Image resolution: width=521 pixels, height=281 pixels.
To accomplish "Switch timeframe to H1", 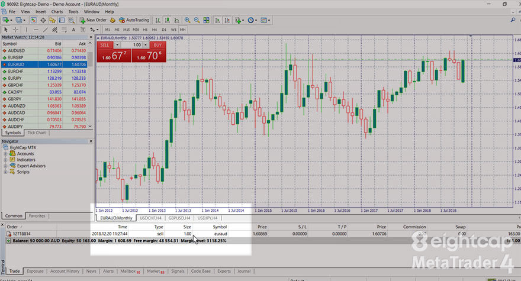I will coord(145,30).
